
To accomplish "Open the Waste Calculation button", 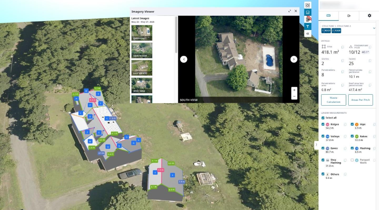I will (x=334, y=100).
